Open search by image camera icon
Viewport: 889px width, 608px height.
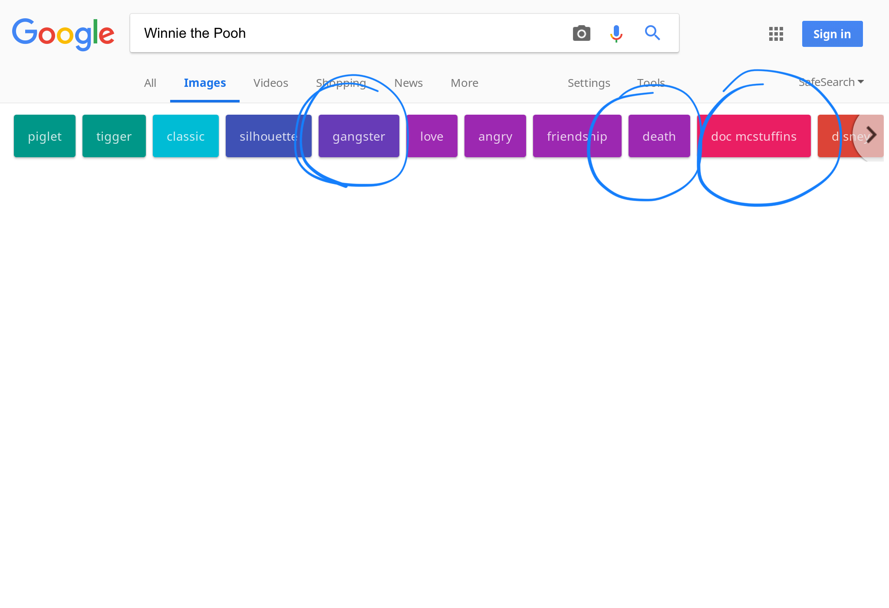pyautogui.click(x=582, y=33)
